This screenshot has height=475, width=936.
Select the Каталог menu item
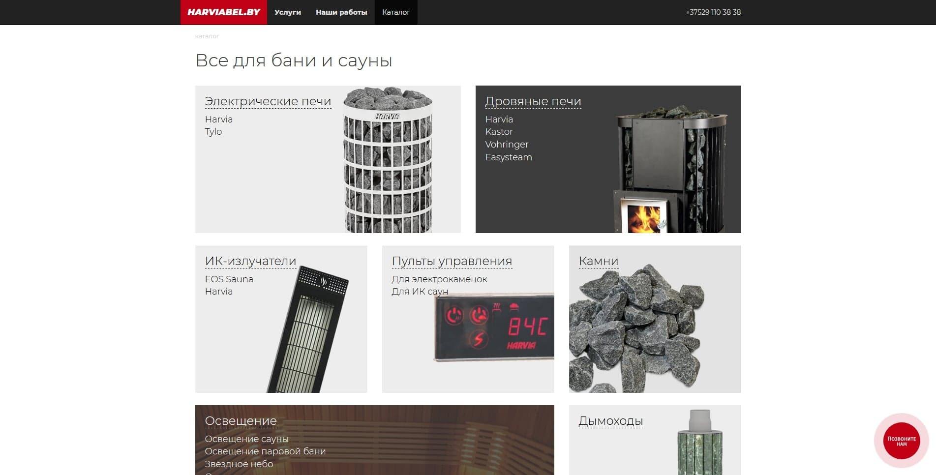click(396, 12)
